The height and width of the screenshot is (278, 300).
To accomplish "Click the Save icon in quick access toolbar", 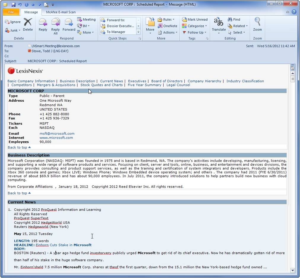I will click(x=13, y=4).
